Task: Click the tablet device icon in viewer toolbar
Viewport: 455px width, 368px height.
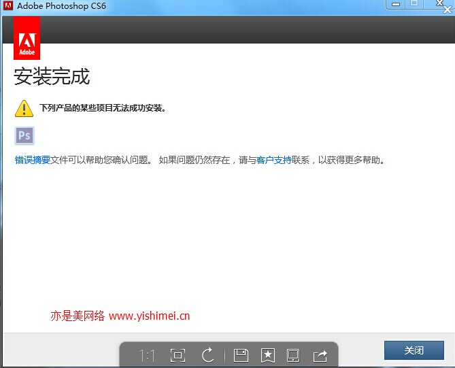Action: tap(293, 355)
